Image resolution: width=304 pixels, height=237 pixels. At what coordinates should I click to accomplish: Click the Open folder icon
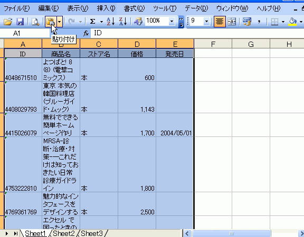(x=8, y=22)
